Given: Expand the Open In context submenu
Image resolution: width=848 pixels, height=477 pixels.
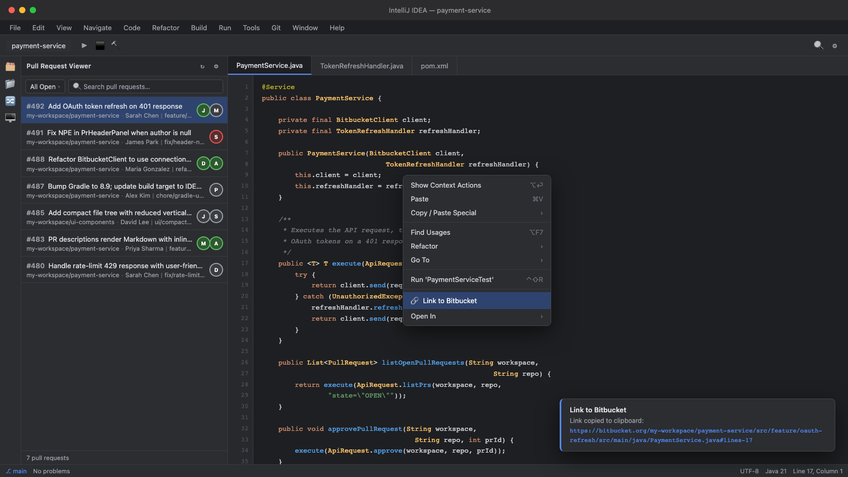Looking at the screenshot, I should [477, 316].
